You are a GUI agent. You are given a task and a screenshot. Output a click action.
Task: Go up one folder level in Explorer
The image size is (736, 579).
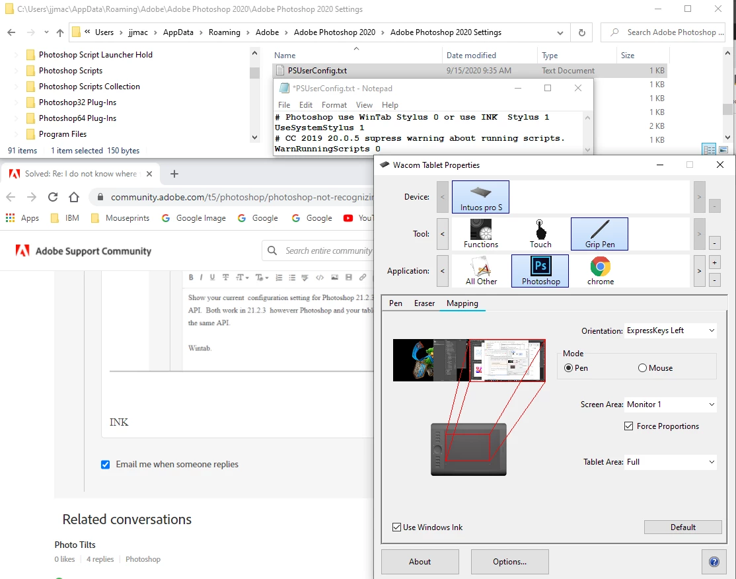click(x=59, y=32)
